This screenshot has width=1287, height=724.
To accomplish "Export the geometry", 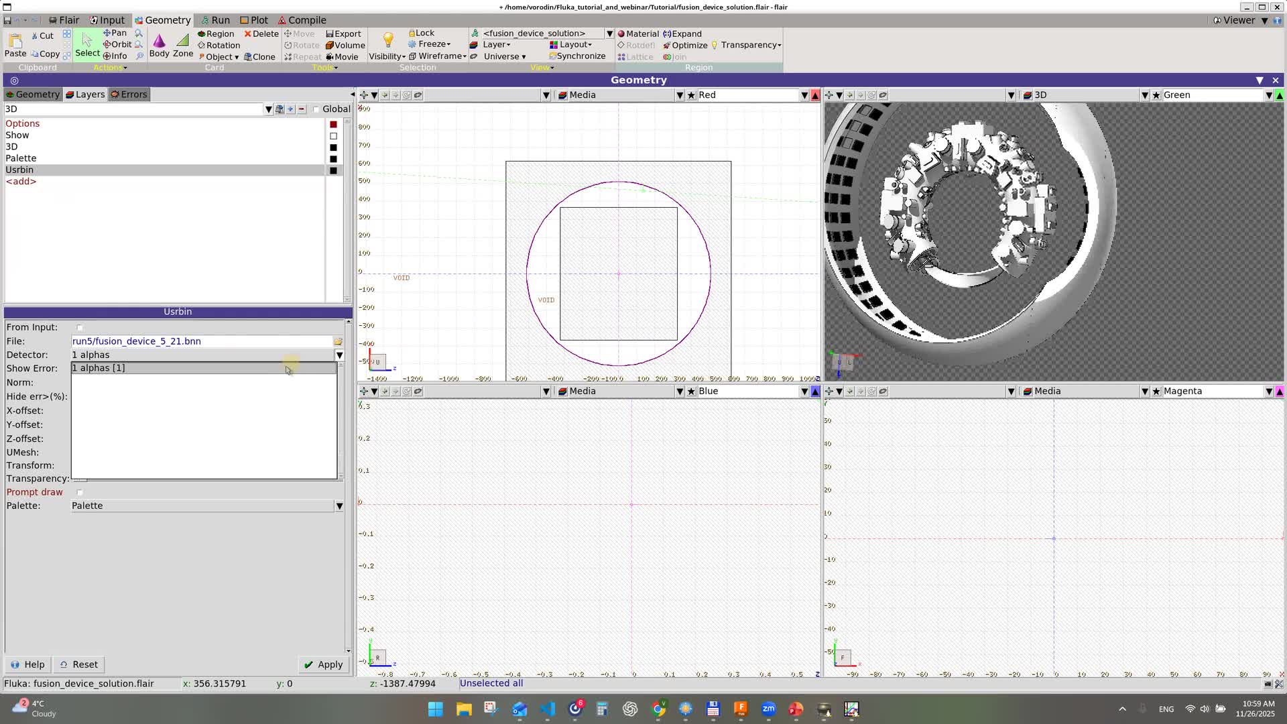I will pos(343,34).
